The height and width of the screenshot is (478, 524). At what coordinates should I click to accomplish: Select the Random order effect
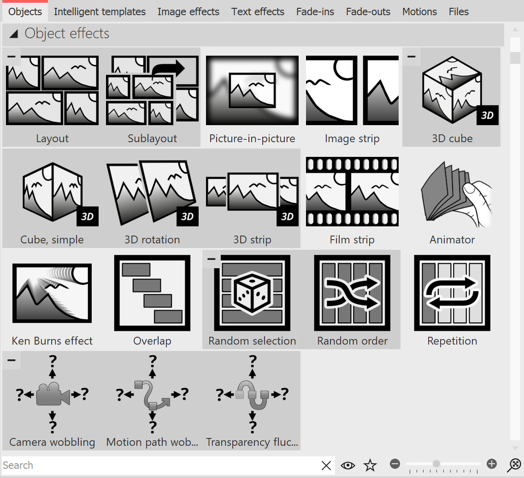pyautogui.click(x=352, y=293)
